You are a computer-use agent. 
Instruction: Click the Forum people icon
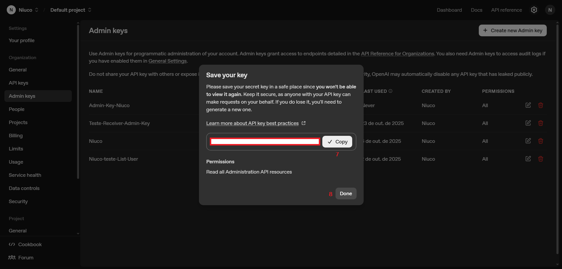pos(12,258)
